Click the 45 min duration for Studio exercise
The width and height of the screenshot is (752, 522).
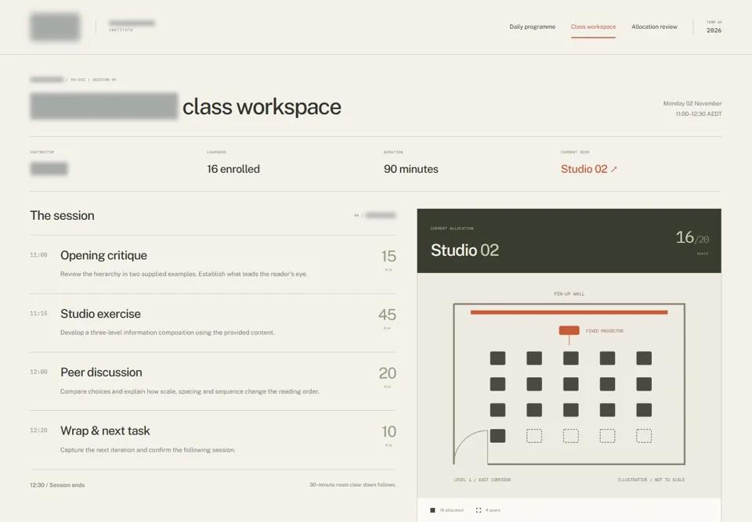click(x=387, y=317)
